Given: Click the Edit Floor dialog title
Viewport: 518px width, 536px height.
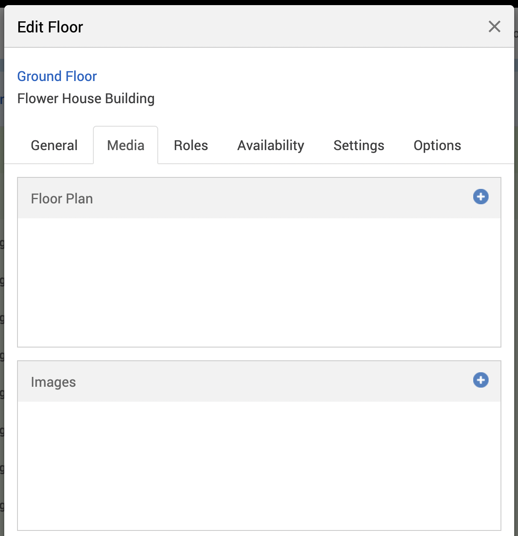Looking at the screenshot, I should pos(50,27).
